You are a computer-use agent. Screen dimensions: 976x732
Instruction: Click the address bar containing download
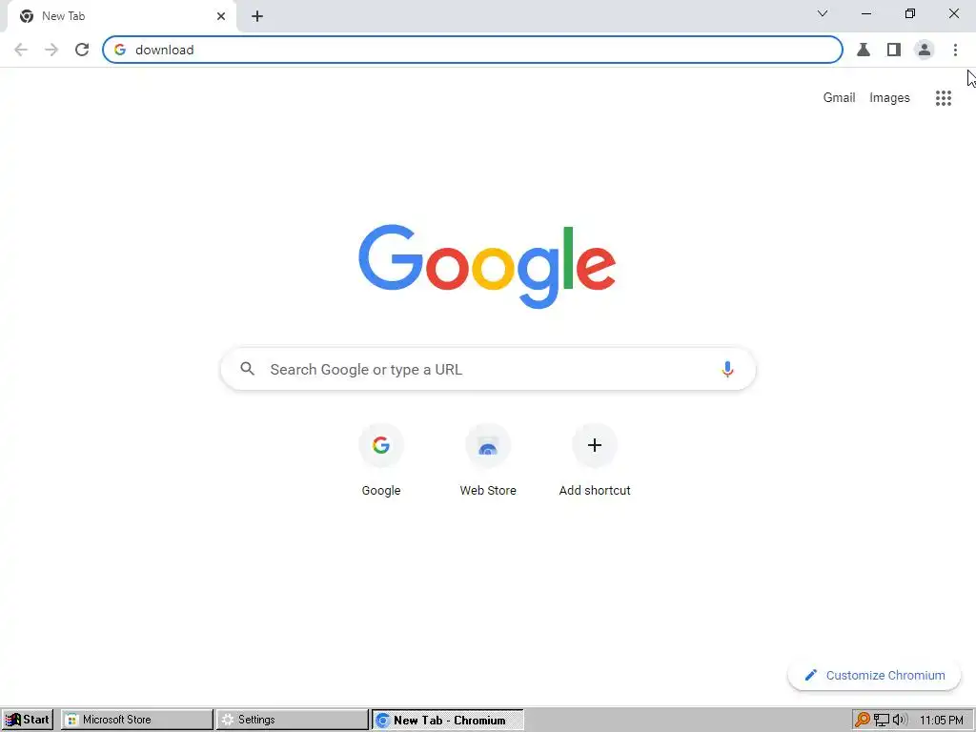[x=473, y=50]
